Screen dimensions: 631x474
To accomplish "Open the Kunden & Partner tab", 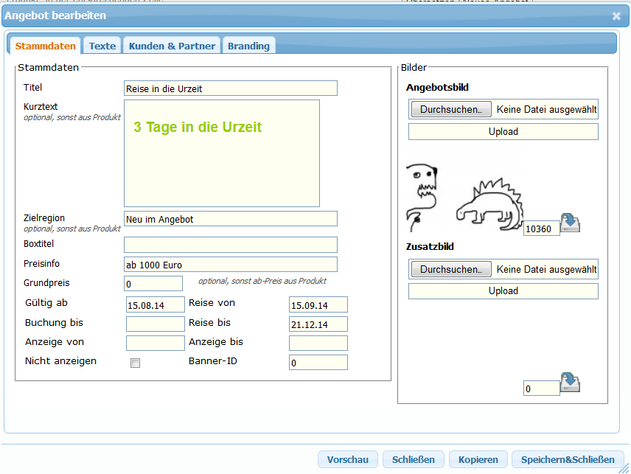I will pyautogui.click(x=172, y=46).
